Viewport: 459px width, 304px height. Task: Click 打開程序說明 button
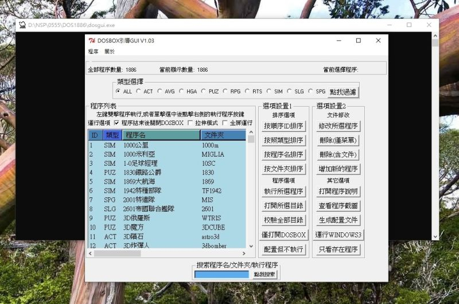(x=338, y=192)
